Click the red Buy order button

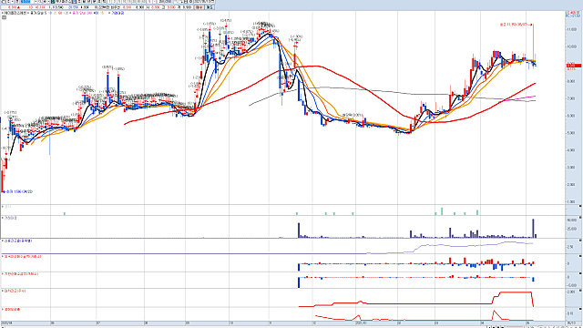[x=199, y=7]
